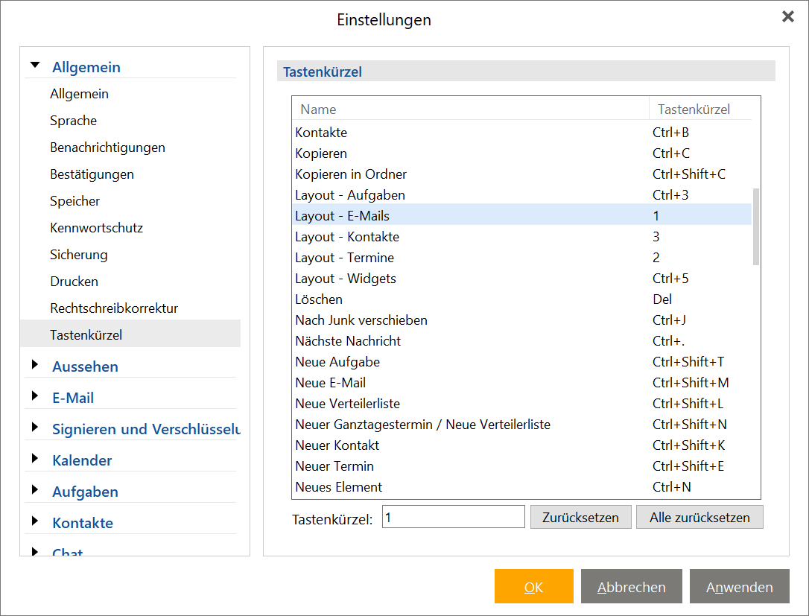Select the Nach Junk verschieben row
Screen dimensions: 809x616
pos(522,320)
